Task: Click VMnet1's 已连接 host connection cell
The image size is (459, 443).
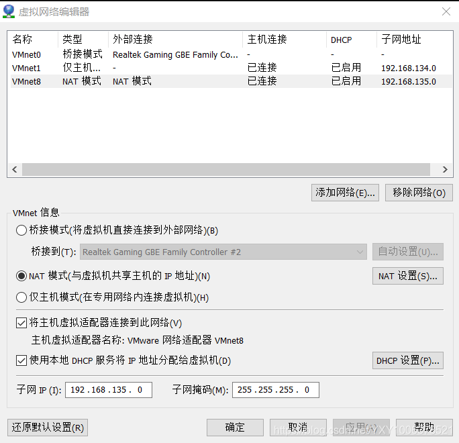Action: (x=262, y=68)
